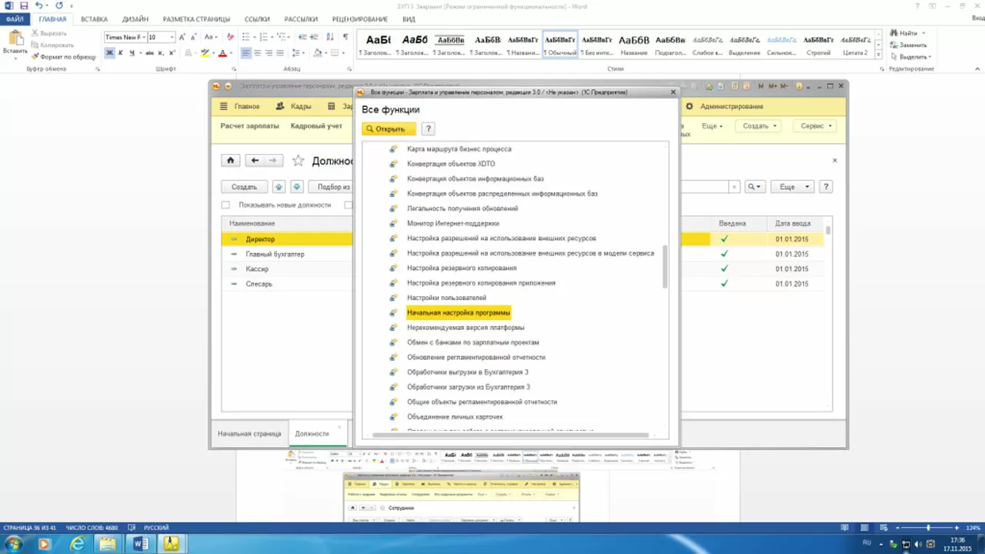This screenshot has height=554, width=985.
Task: Select Начальная настройка программы in the list
Action: (458, 312)
